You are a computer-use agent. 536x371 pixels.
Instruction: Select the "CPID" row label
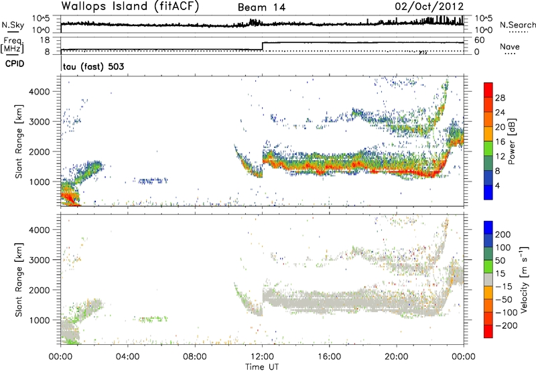click(15, 64)
